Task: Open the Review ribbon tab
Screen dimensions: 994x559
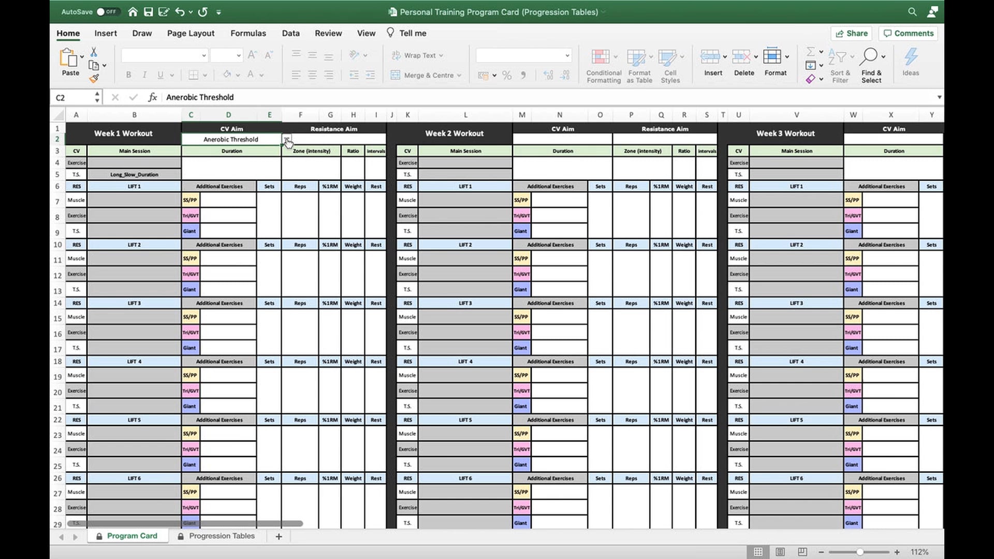Action: 328,33
